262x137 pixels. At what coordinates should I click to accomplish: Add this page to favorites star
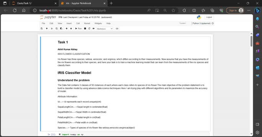[173, 10]
